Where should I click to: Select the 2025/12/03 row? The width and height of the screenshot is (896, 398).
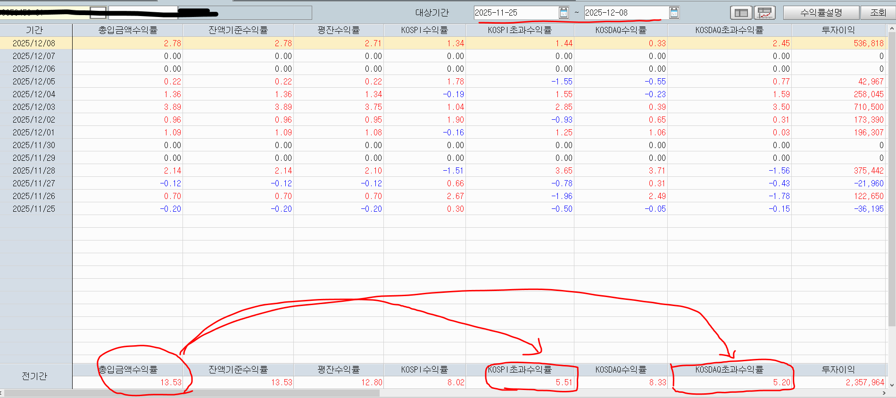pos(34,107)
